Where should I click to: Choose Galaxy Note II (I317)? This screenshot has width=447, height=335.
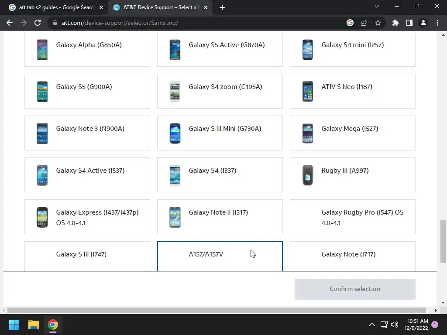[x=220, y=217]
